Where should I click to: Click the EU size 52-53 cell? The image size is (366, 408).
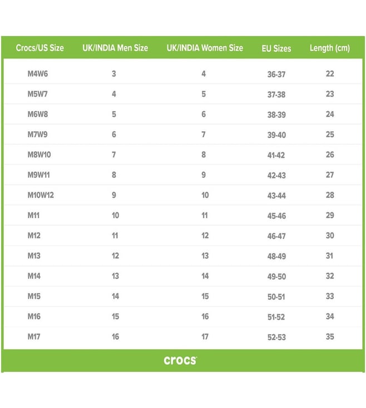[276, 337]
